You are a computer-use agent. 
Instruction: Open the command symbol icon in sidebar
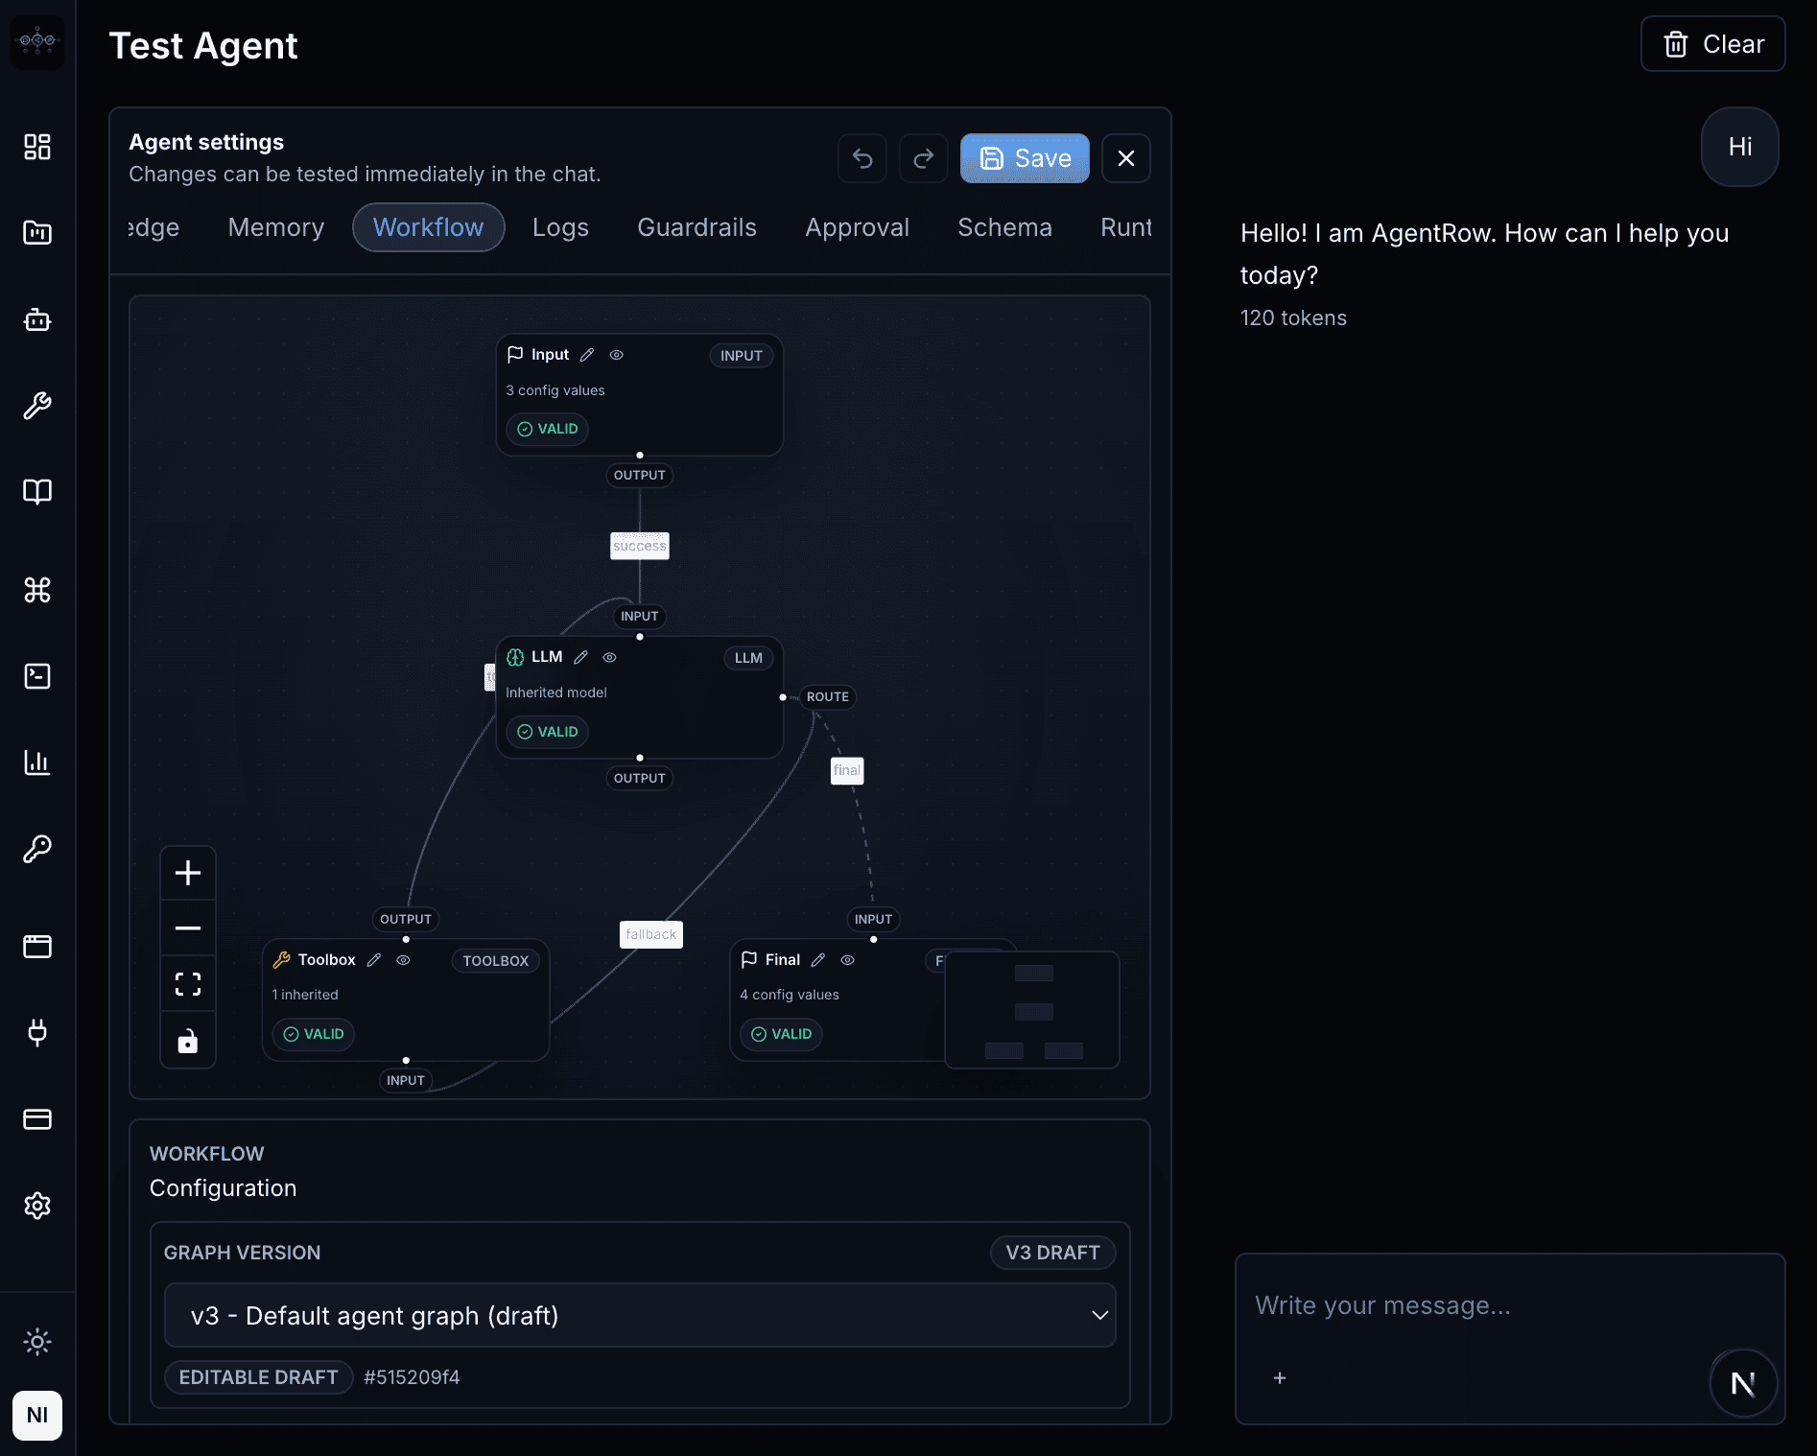pyautogui.click(x=37, y=590)
